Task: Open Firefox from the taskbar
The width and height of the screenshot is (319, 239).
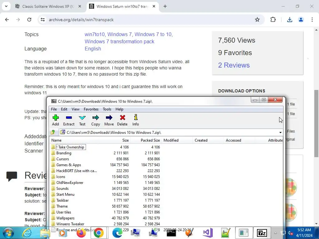Action: pos(81,233)
